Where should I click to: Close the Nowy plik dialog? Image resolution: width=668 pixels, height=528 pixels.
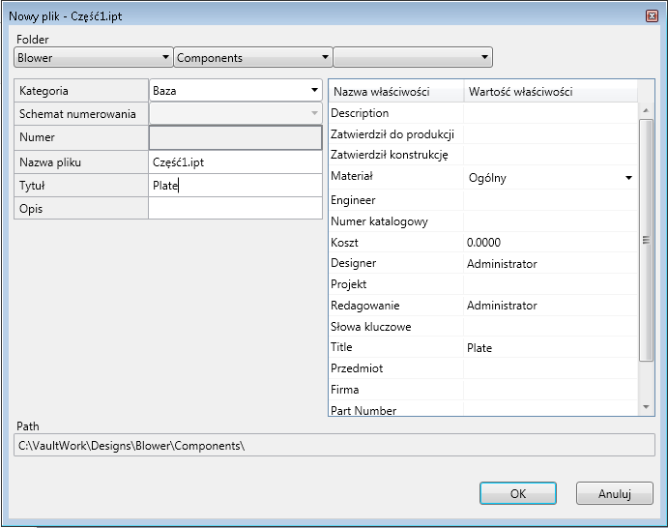652,16
